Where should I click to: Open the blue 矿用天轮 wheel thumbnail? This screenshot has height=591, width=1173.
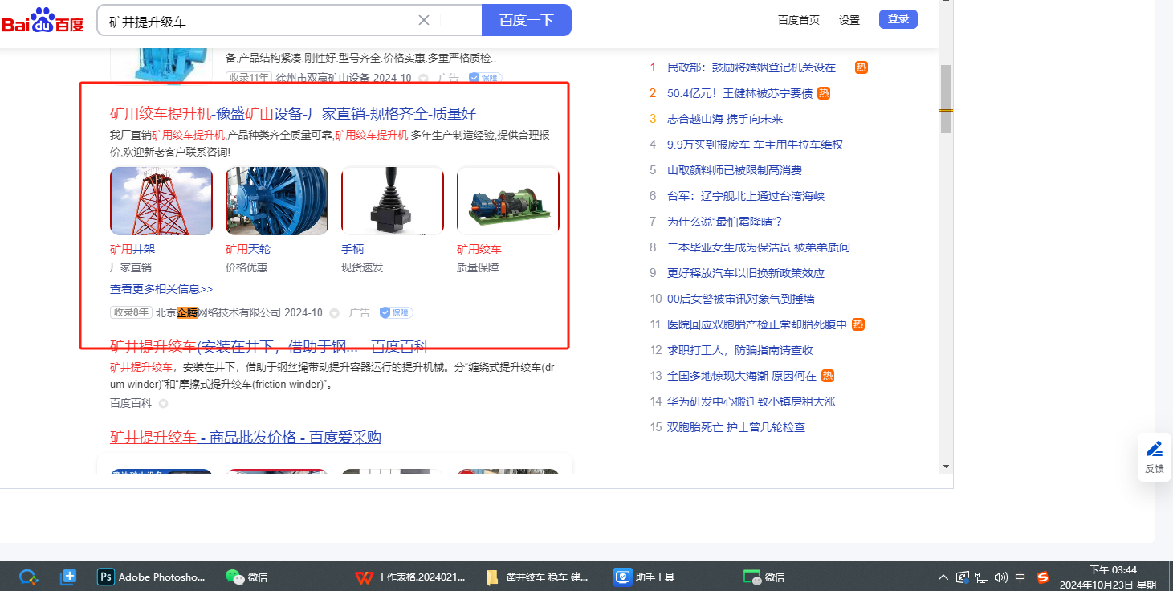click(277, 201)
